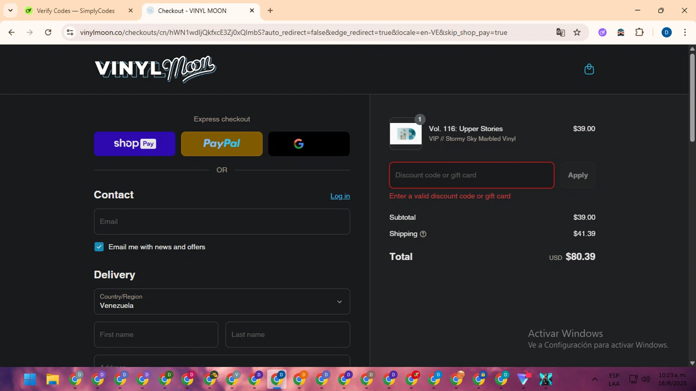
Task: Go forward in browser history
Action: click(30, 32)
